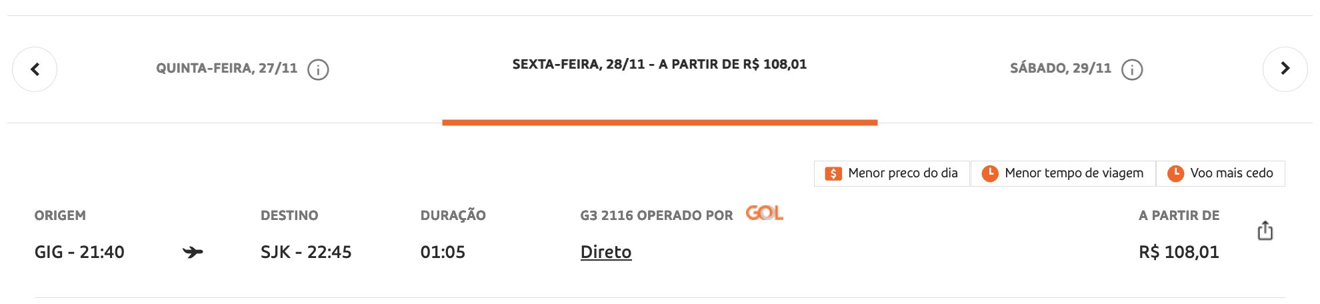Click the G3 2116 operado por label
The width and height of the screenshot is (1320, 304).
pyautogui.click(x=656, y=215)
